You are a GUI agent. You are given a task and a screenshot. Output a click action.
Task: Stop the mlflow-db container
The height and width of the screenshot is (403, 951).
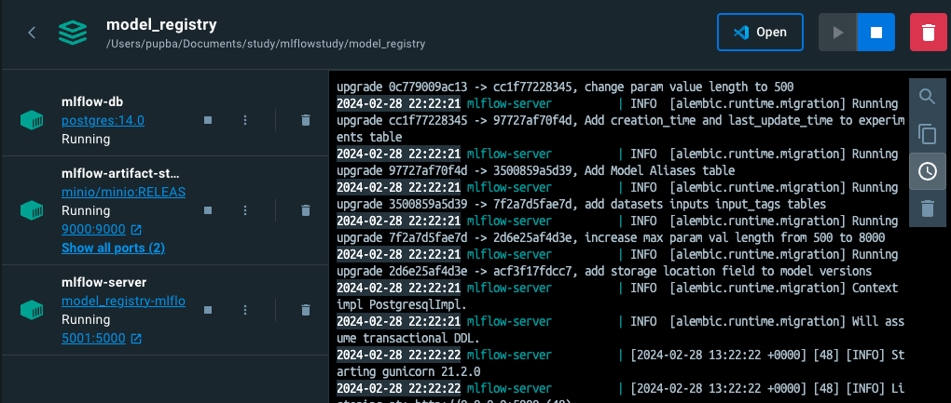click(x=208, y=120)
